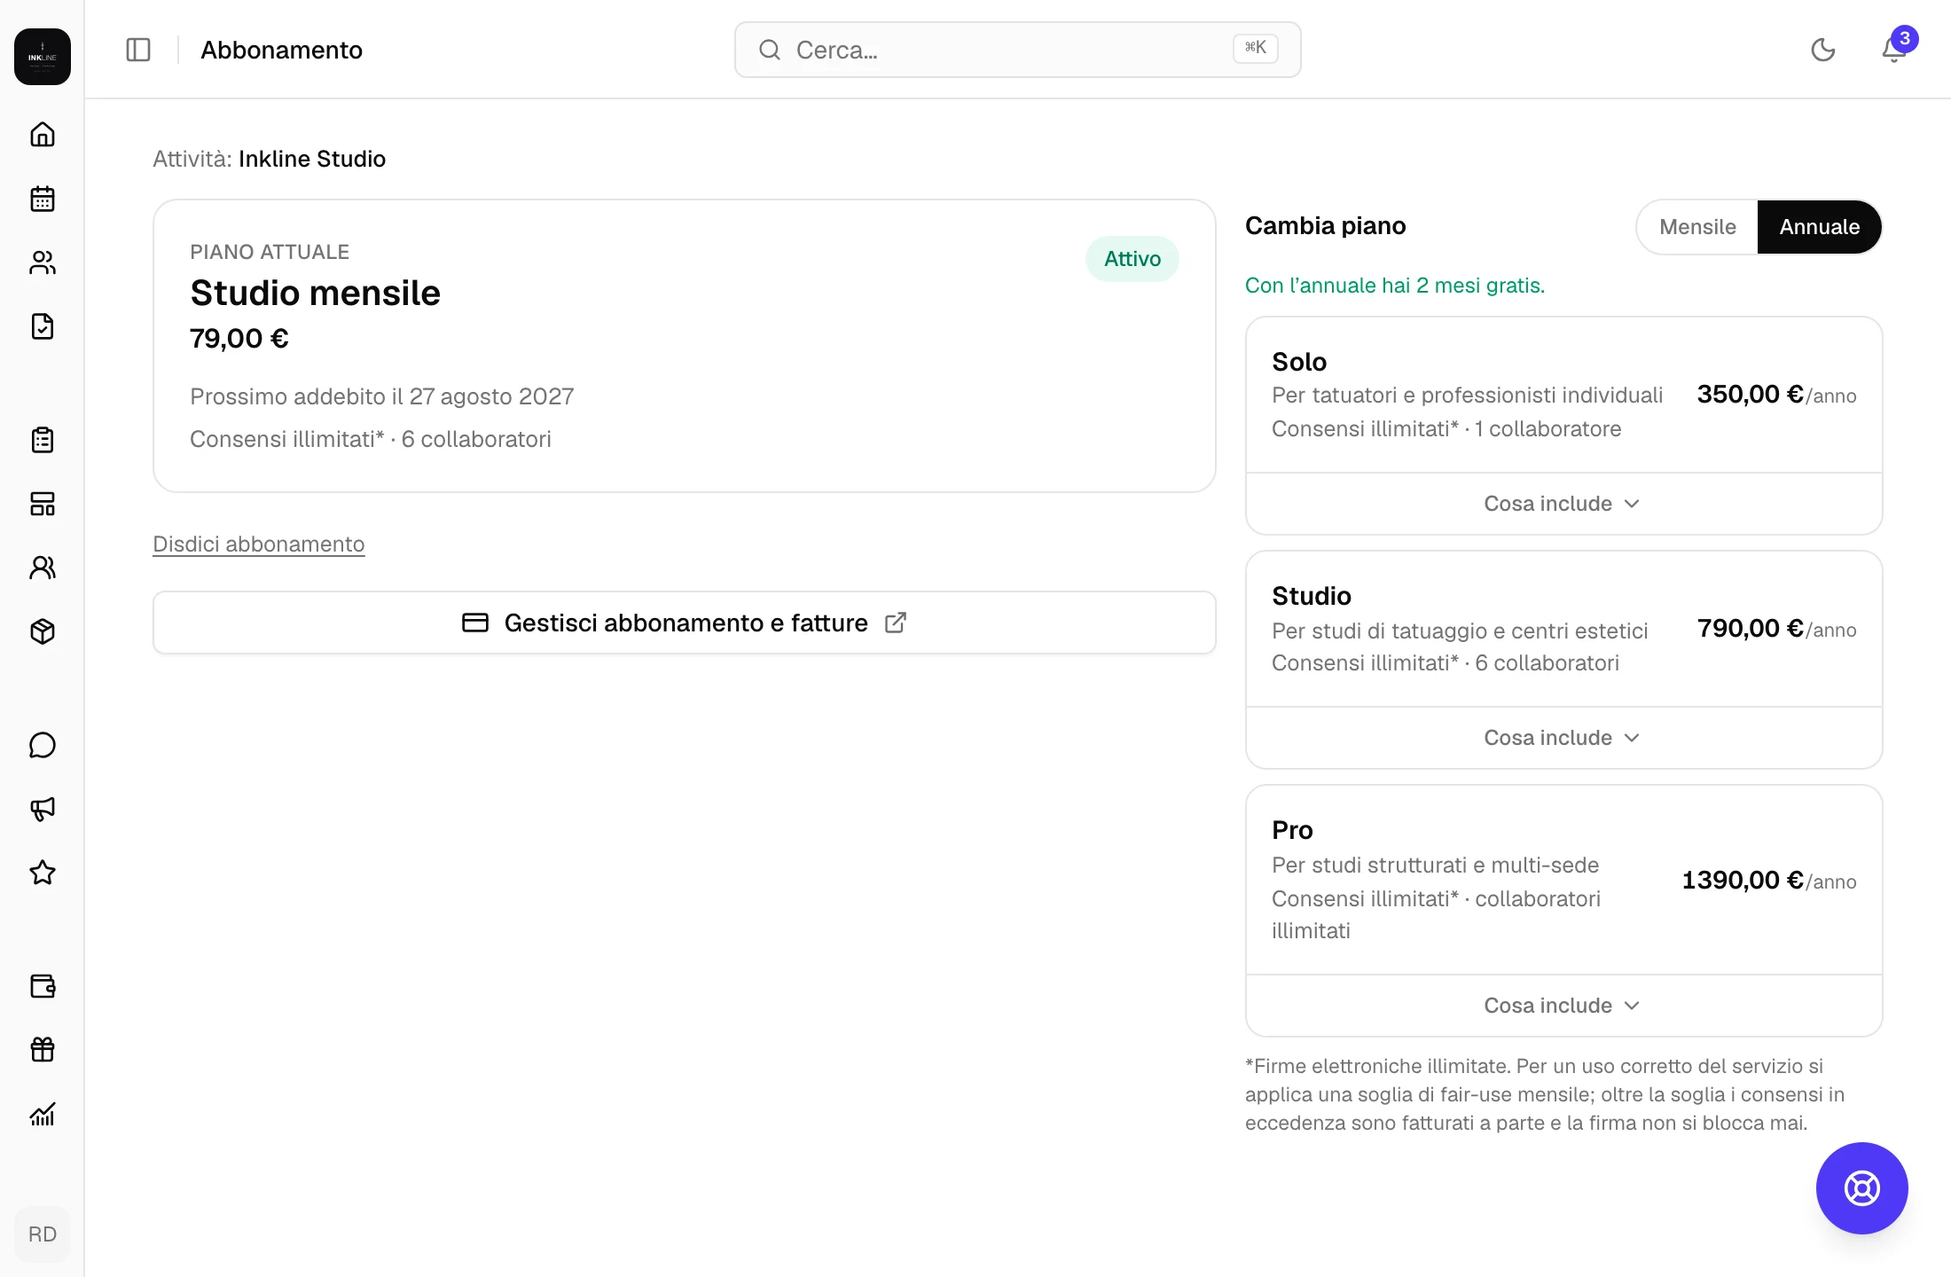Click the 79,00 € current price
The image size is (1951, 1277).
click(x=239, y=338)
